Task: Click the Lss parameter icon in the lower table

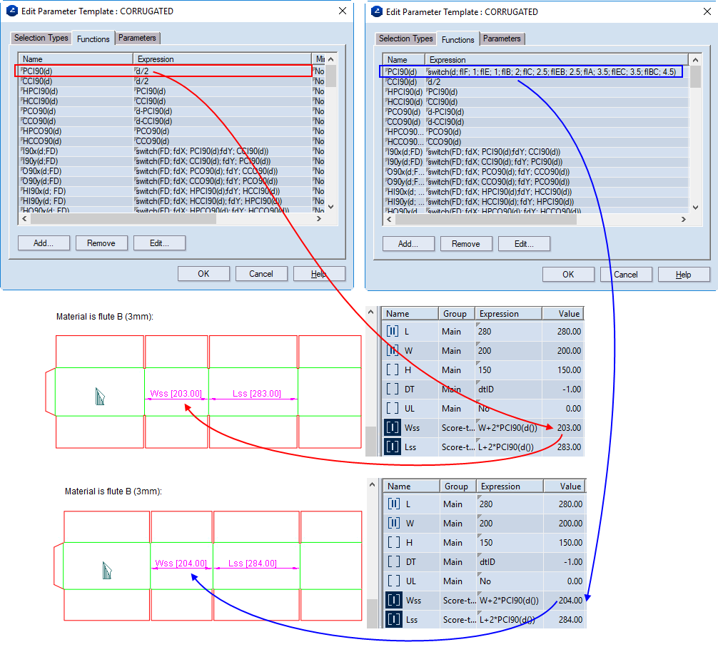Action: [x=393, y=619]
